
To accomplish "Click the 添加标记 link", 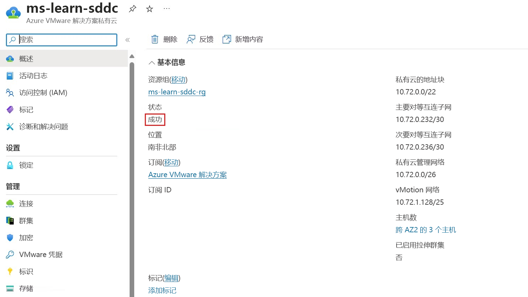I will click(162, 290).
